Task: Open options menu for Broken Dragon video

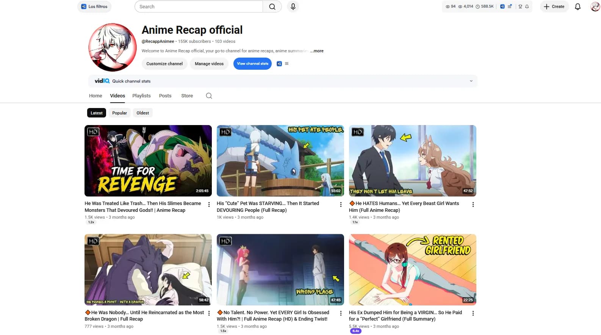Action: click(x=209, y=313)
